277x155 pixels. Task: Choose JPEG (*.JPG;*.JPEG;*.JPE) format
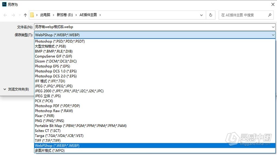(155, 86)
